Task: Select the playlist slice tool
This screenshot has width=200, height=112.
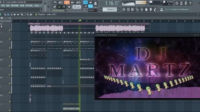Action: [x=21, y=15]
